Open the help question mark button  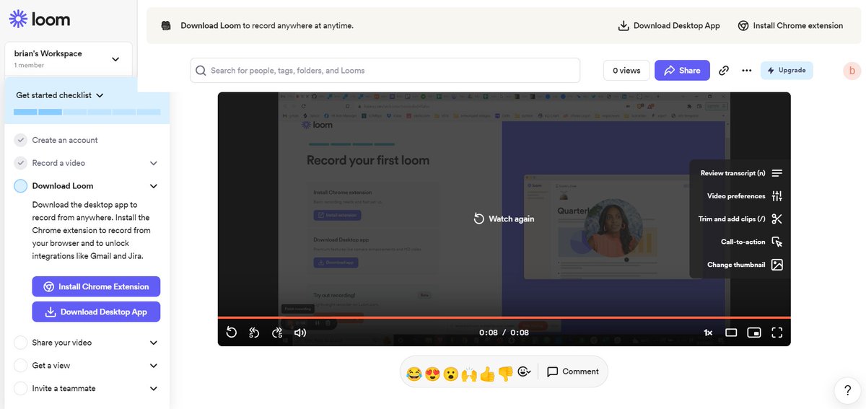coord(847,390)
